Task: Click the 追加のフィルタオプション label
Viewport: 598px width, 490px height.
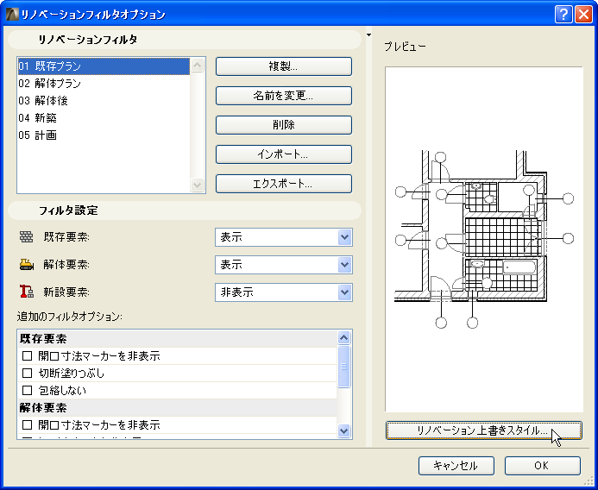Action: click(x=69, y=317)
